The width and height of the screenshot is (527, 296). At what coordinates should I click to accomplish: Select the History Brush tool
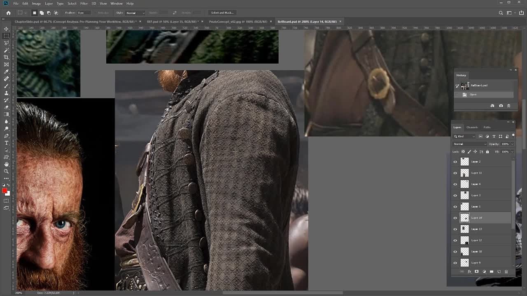click(x=6, y=100)
